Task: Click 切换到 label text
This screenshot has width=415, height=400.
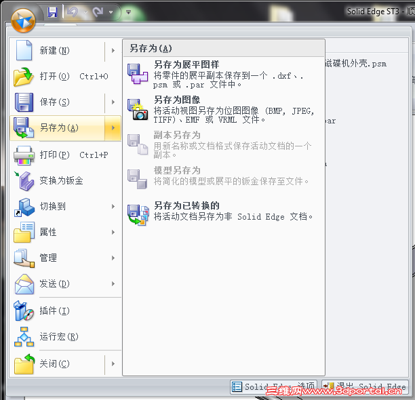Action: coord(53,206)
